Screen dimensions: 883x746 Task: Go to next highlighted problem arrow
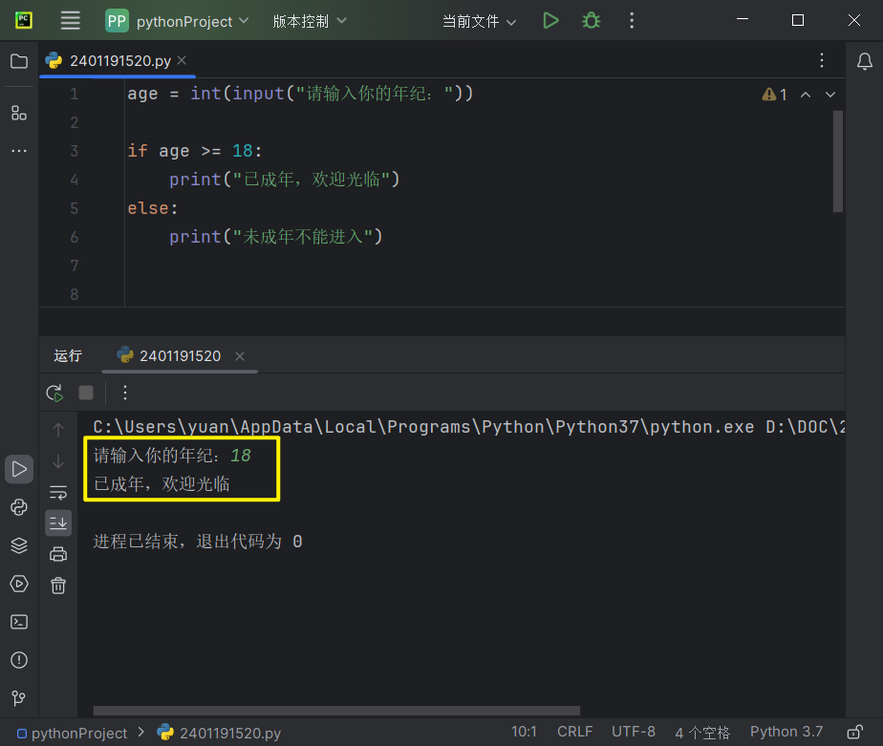[x=830, y=95]
